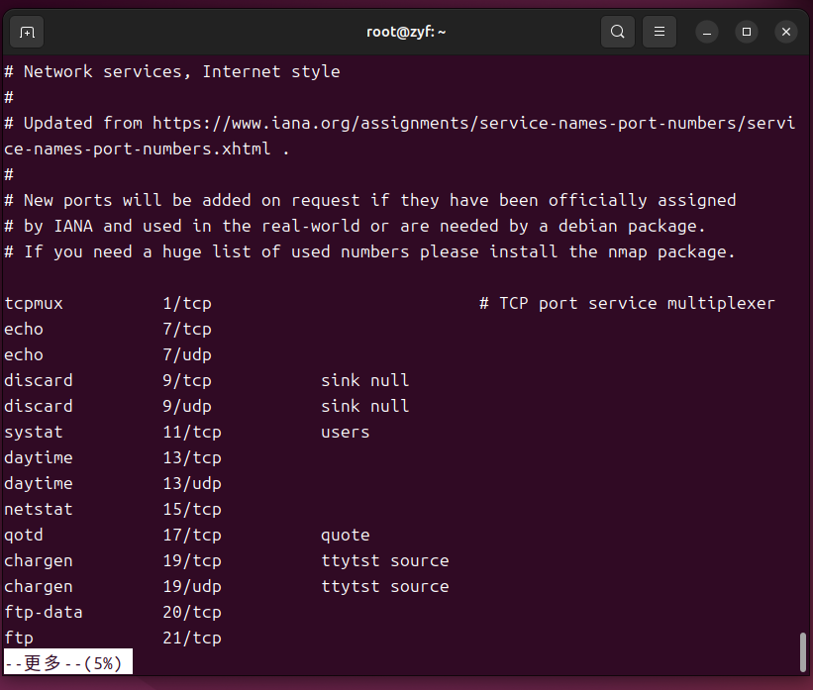Click the netstat service name

(x=39, y=509)
